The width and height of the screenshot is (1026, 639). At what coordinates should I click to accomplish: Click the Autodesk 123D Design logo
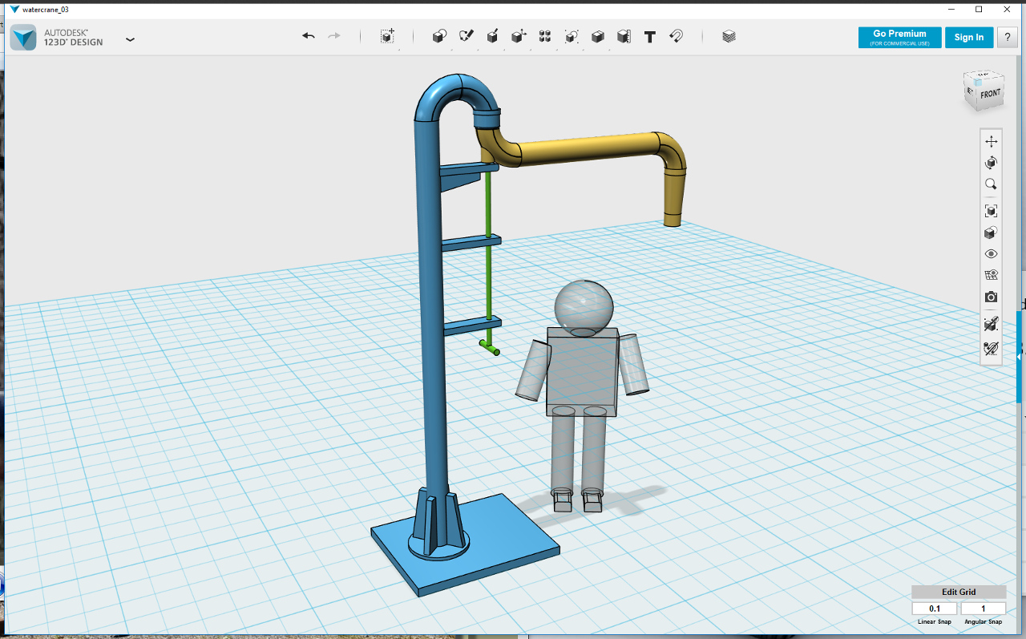[23, 37]
